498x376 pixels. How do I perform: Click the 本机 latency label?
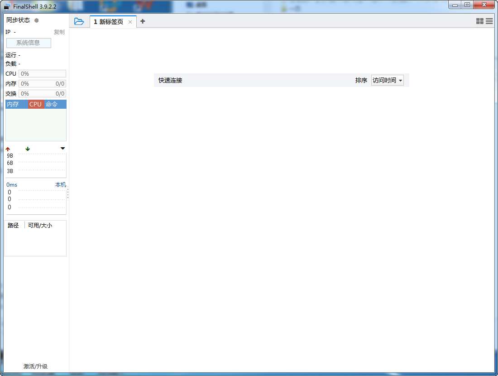[x=61, y=184]
